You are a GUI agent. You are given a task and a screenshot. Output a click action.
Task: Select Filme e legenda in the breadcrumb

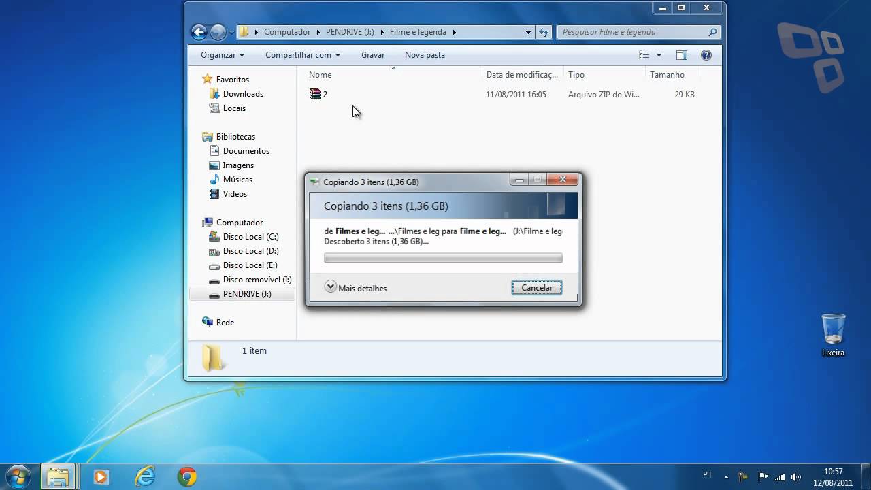coord(418,32)
